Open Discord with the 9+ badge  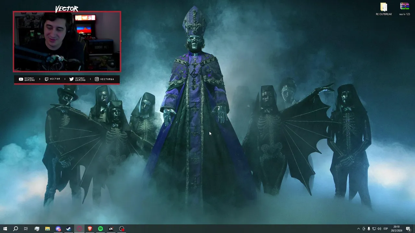(x=58, y=229)
